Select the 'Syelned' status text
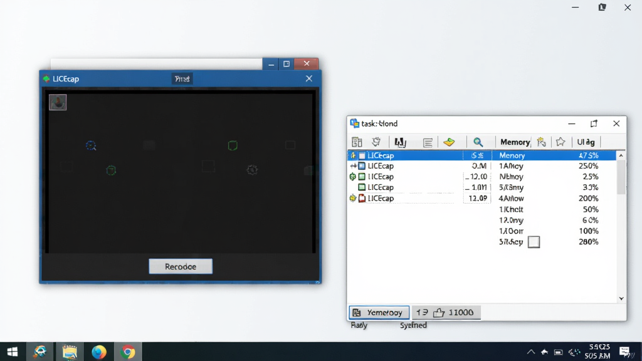 point(413,325)
